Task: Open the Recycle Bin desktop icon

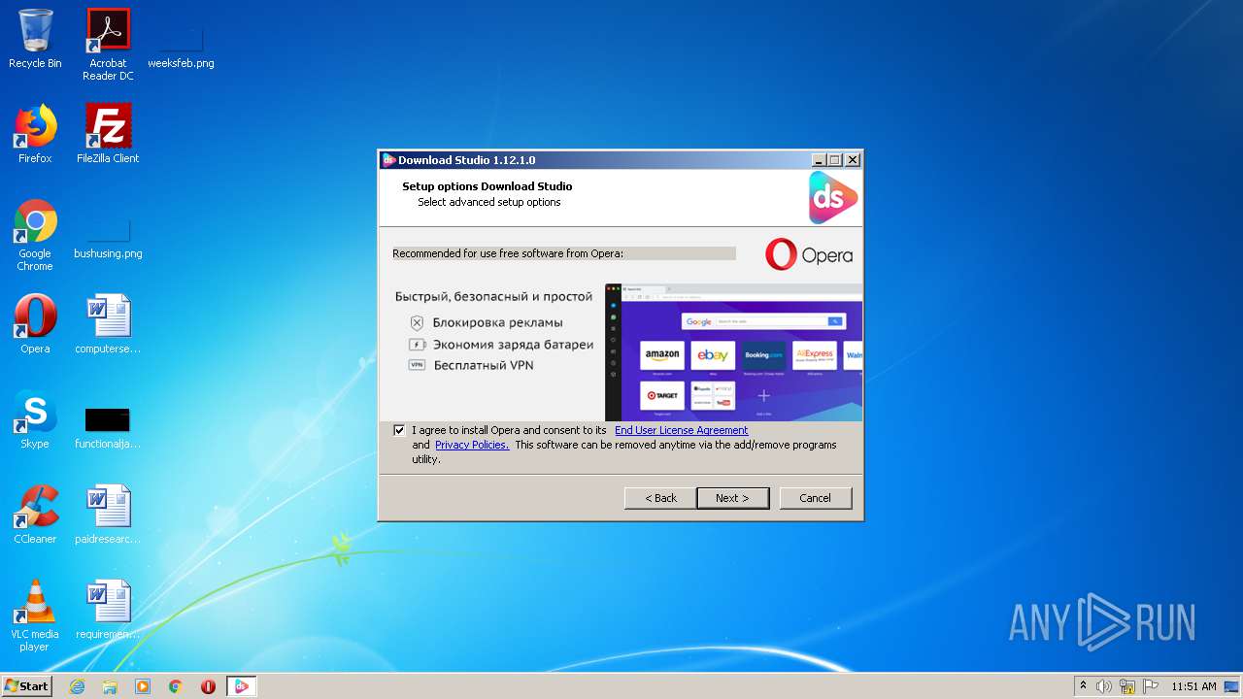Action: [35, 40]
